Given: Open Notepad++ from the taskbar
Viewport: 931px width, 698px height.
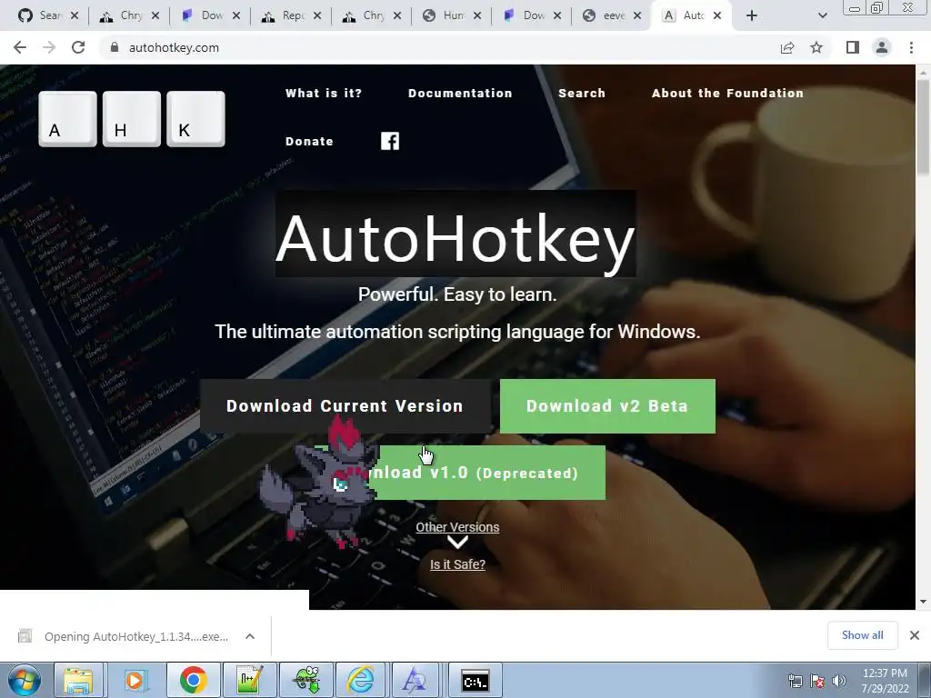Looking at the screenshot, I should pos(249,680).
